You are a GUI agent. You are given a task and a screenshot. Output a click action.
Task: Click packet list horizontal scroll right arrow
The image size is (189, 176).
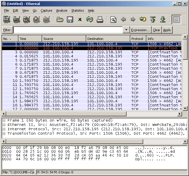[x=180, y=114]
